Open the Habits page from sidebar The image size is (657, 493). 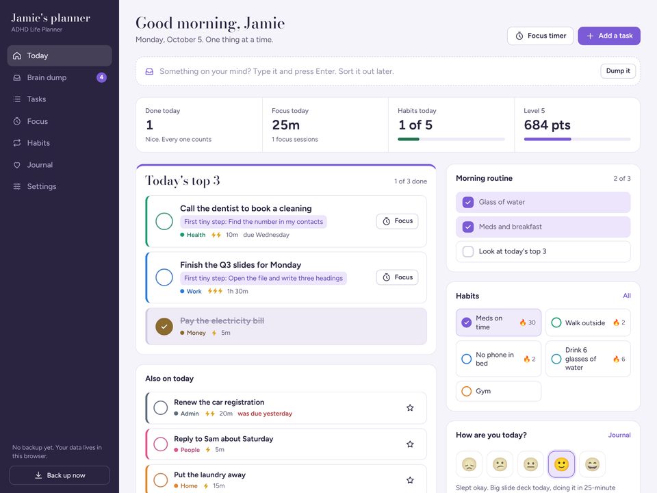(x=60, y=143)
